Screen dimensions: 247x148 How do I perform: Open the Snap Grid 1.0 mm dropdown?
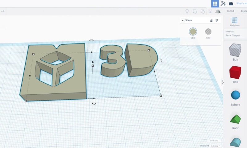pos(215,146)
